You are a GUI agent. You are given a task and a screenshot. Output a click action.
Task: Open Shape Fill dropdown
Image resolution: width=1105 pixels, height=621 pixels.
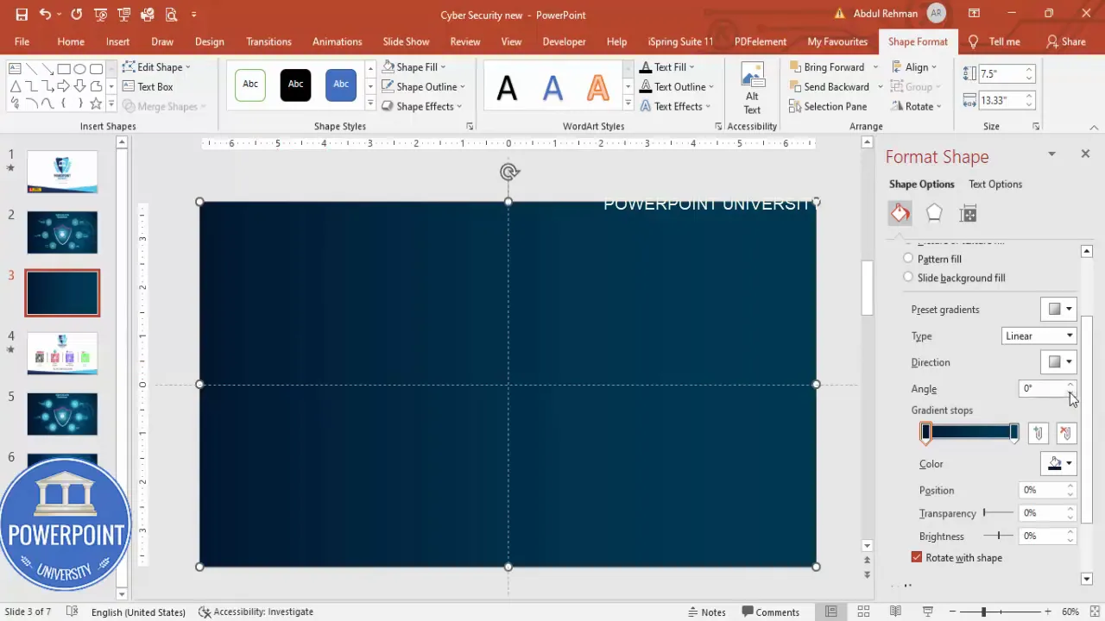tap(414, 66)
